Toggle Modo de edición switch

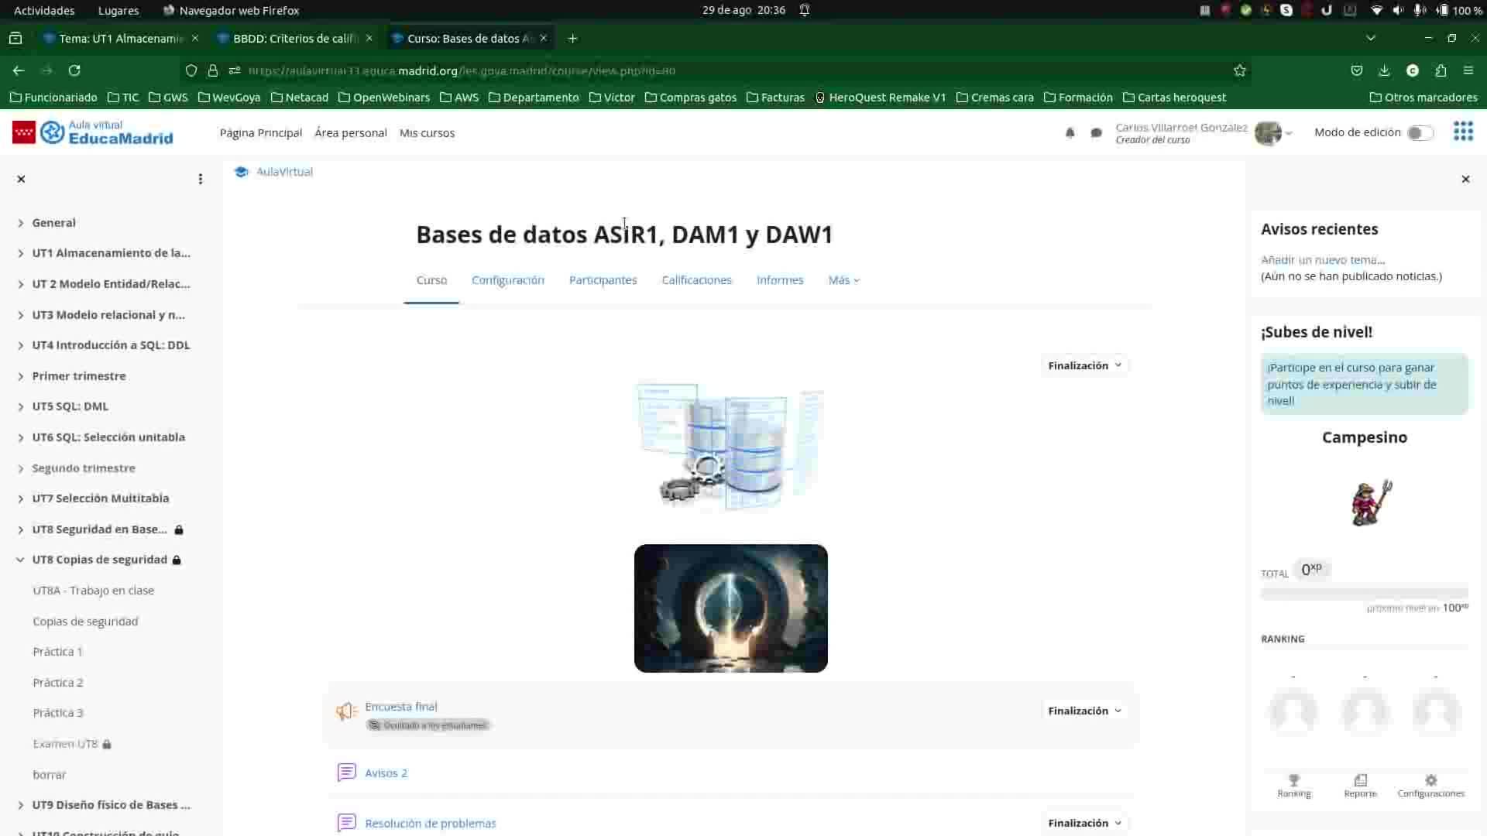click(x=1420, y=133)
